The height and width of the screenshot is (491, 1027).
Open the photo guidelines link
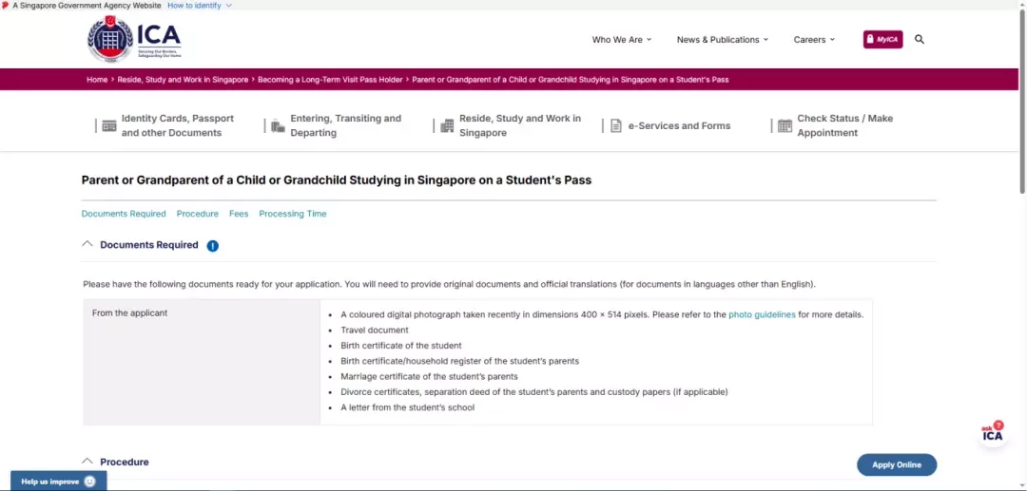[762, 314]
